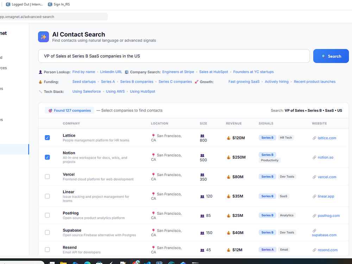The height and width of the screenshot is (264, 352).
Task: Select Actively hiring growth filter
Action: coord(277,82)
